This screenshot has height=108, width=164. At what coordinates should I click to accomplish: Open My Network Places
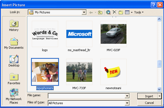(x=14, y=96)
